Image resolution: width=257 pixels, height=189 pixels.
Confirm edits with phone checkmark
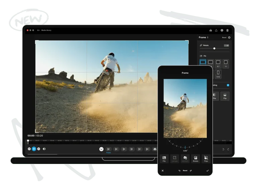(x=207, y=171)
